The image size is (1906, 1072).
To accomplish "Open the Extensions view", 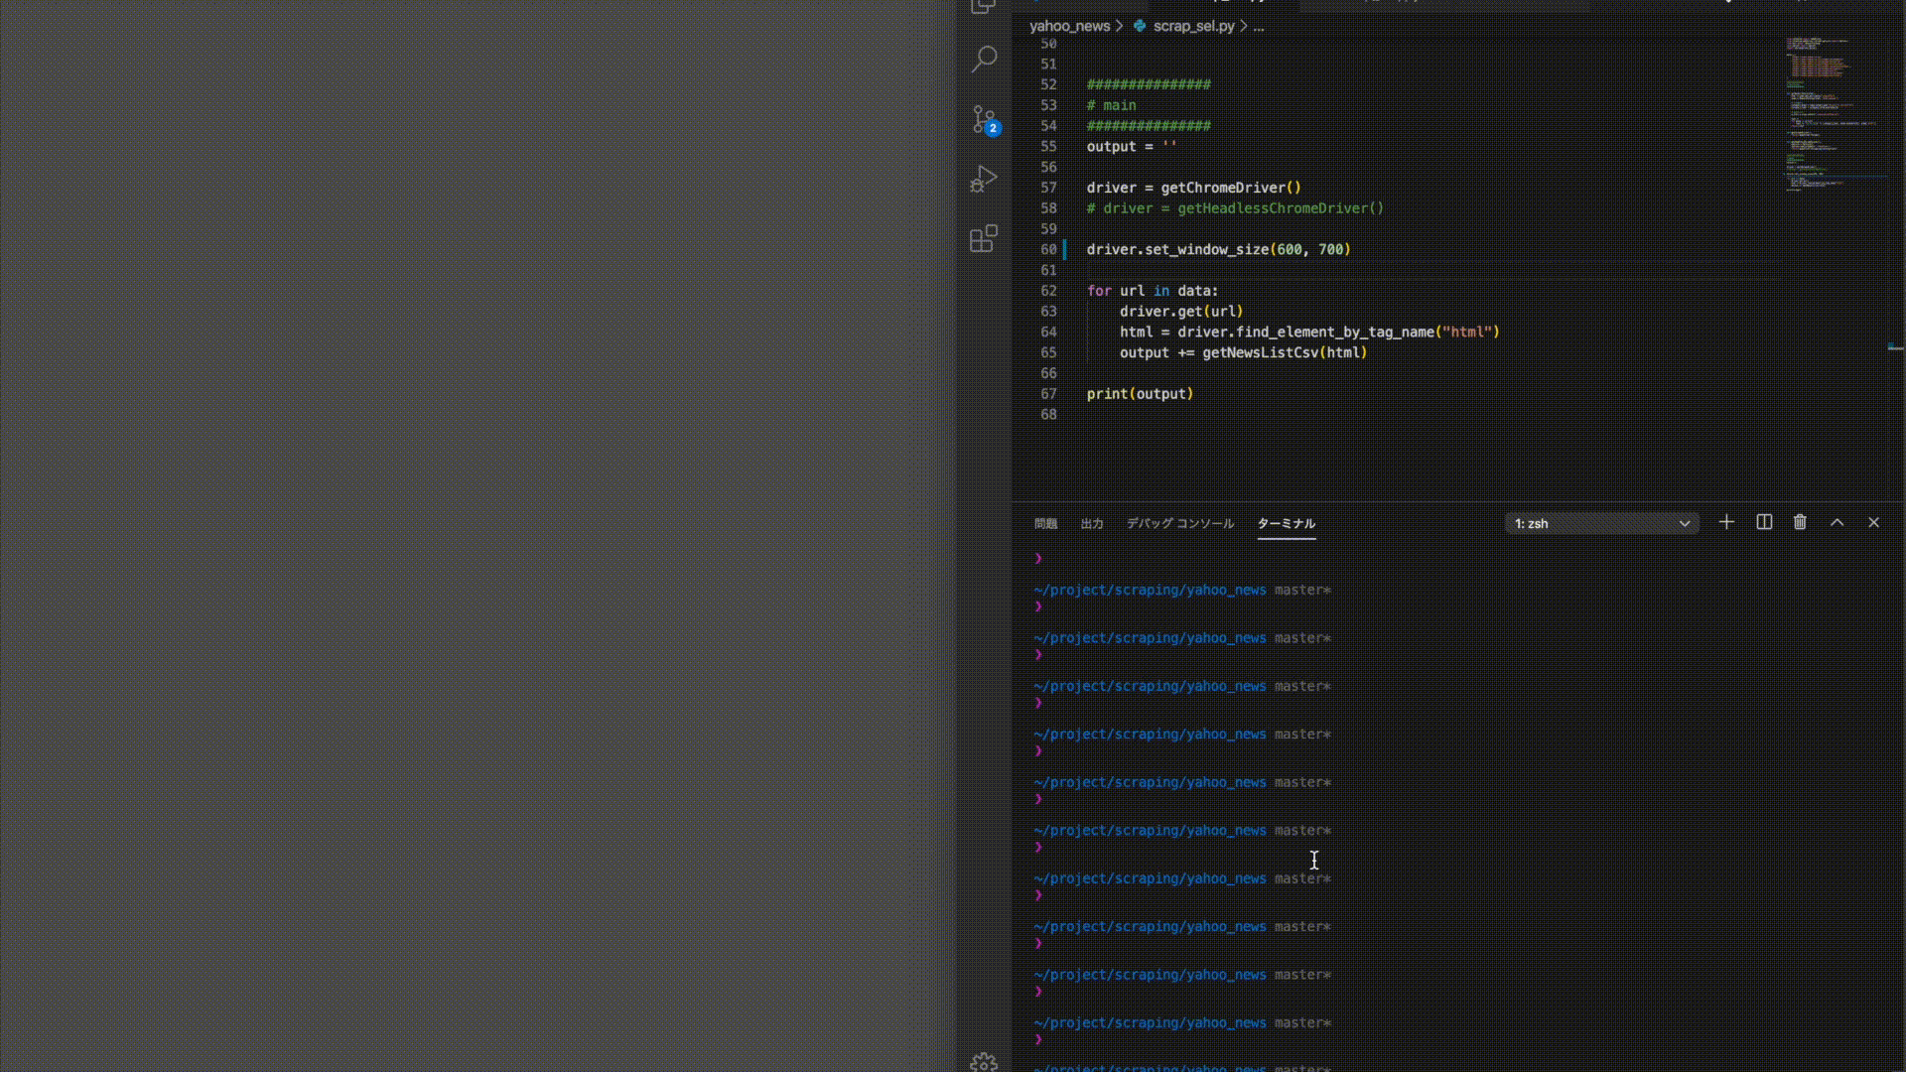I will tap(984, 239).
